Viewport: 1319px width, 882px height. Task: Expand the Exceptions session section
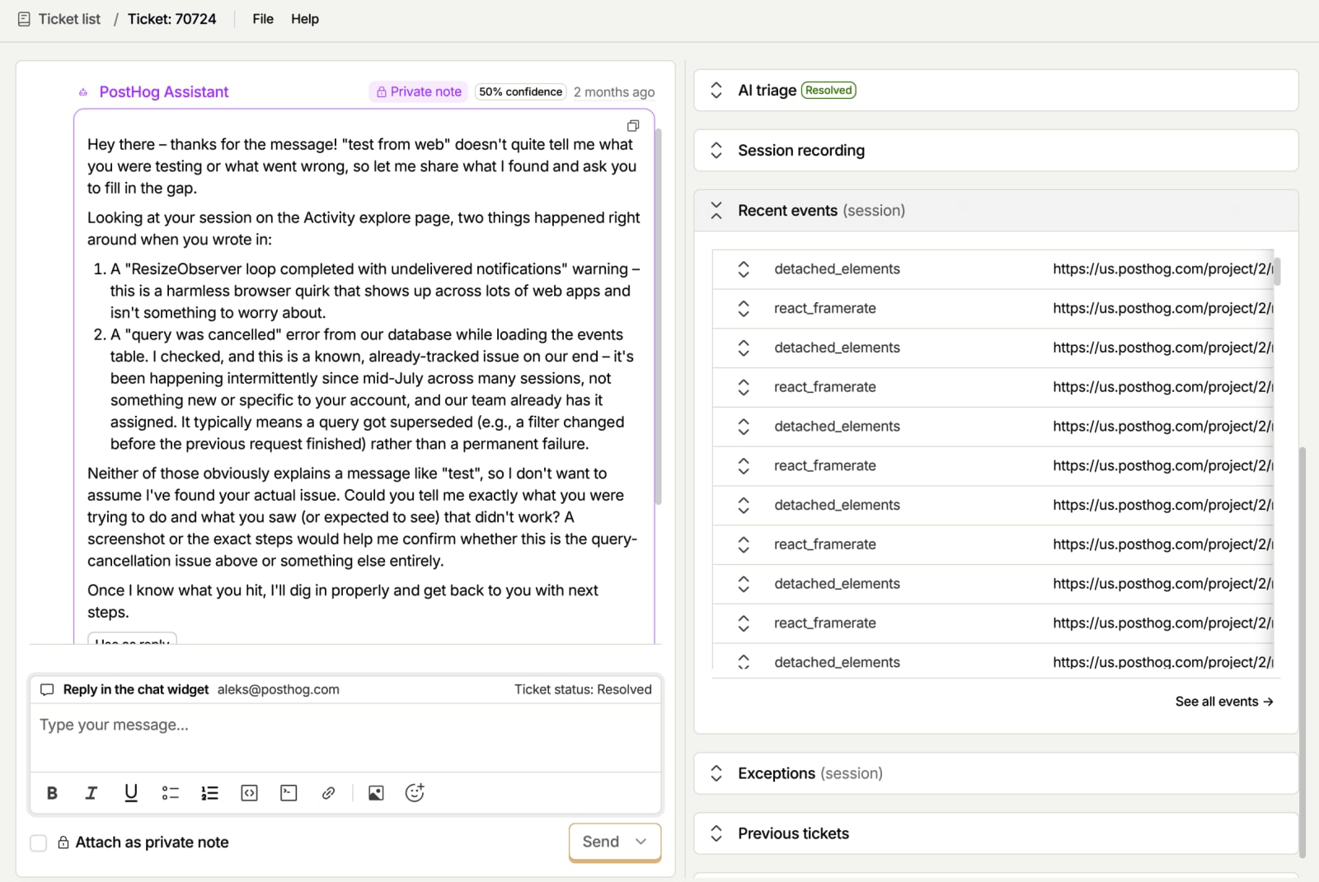pyautogui.click(x=716, y=773)
